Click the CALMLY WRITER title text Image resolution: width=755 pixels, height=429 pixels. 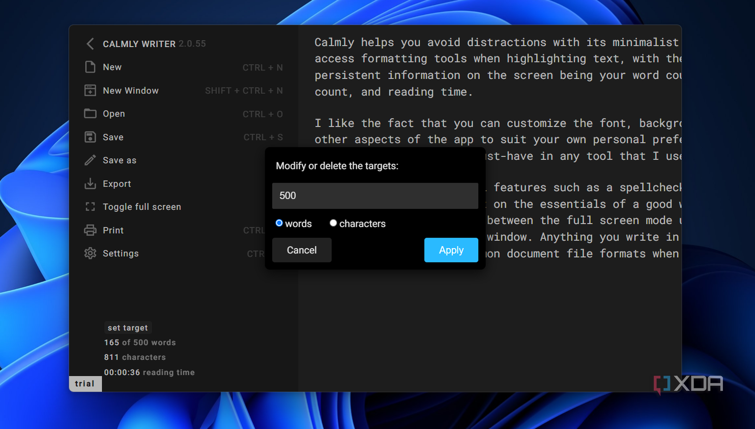pos(139,44)
